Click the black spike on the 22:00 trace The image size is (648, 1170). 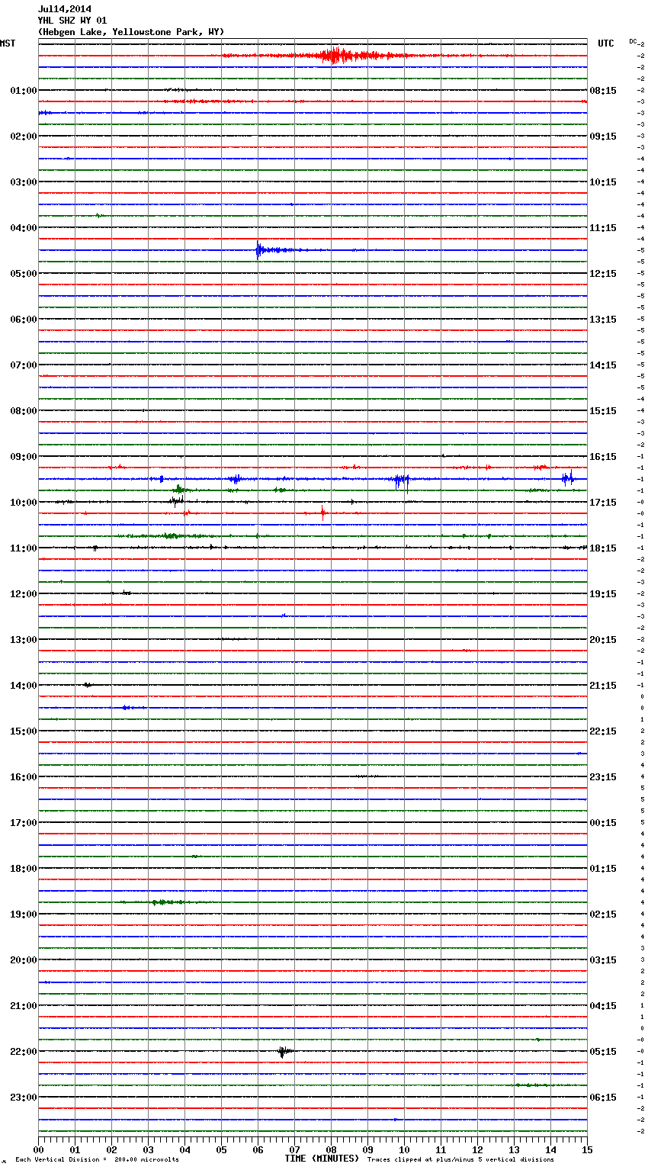(283, 1052)
